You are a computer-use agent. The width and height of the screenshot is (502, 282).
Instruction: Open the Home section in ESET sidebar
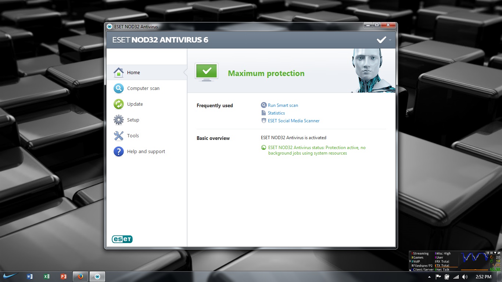click(147, 72)
